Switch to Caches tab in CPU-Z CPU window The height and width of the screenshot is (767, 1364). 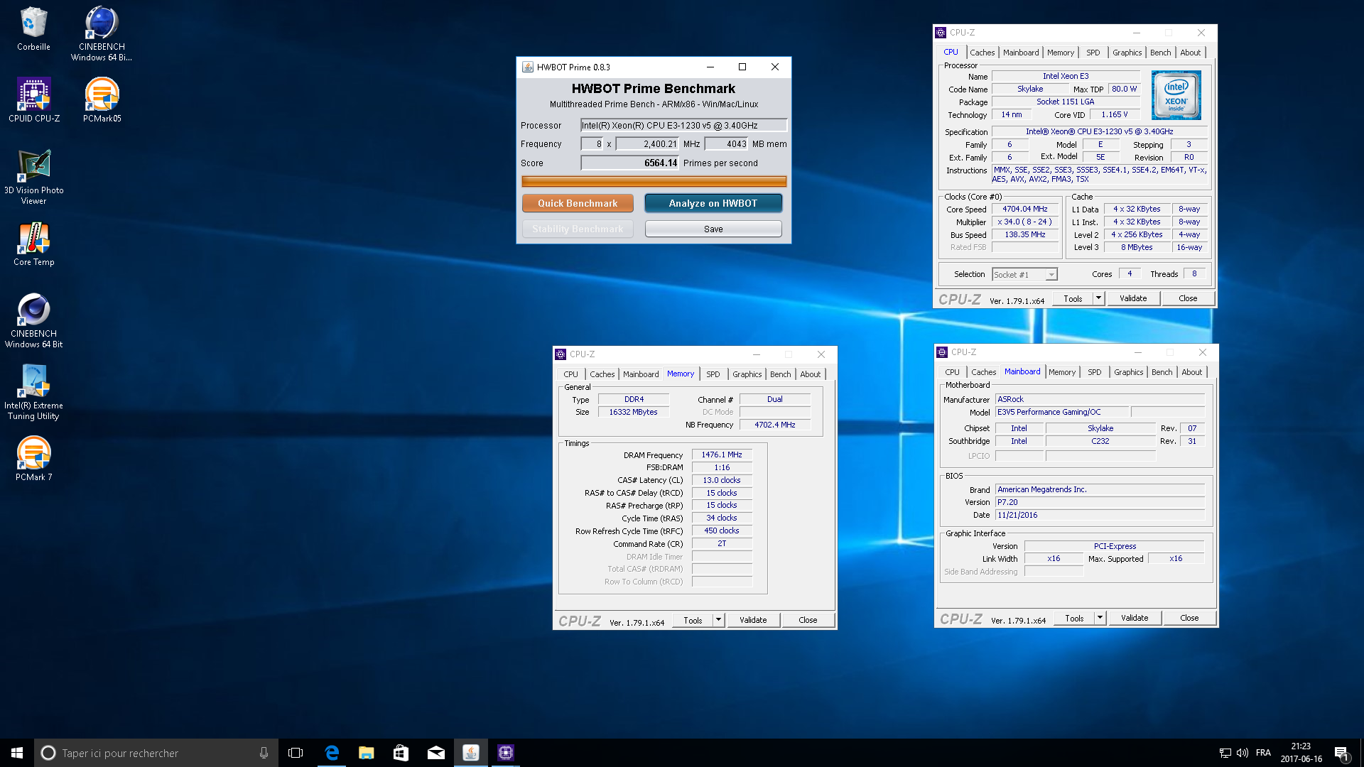pos(982,53)
